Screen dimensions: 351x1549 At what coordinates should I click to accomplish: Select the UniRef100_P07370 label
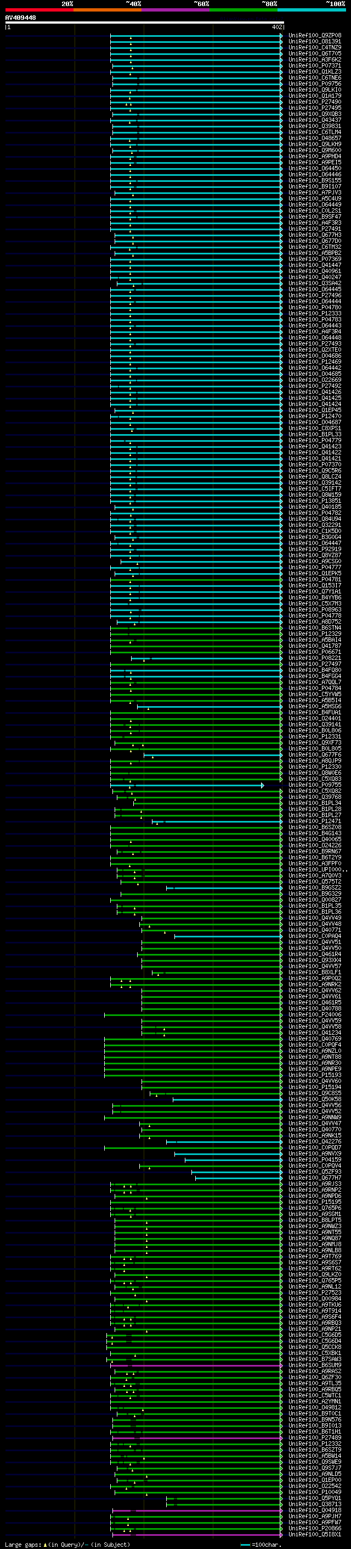(x=315, y=465)
